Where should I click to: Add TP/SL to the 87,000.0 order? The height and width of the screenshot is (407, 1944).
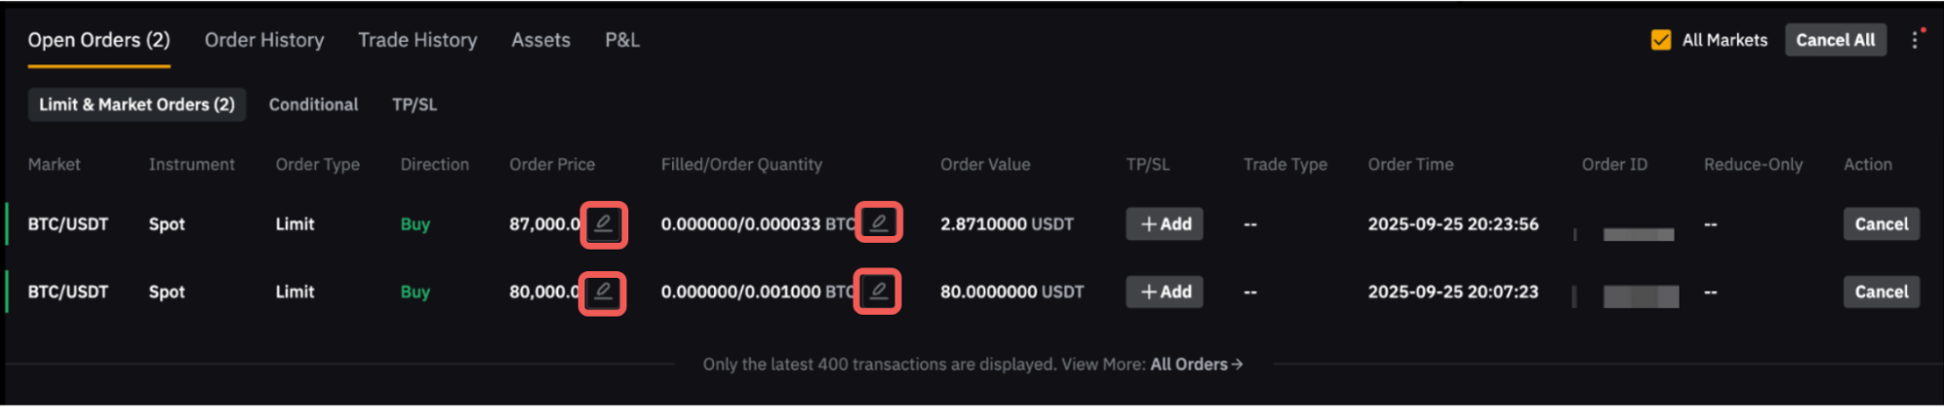click(x=1164, y=224)
